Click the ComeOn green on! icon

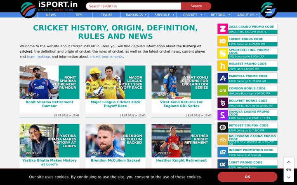click(223, 90)
